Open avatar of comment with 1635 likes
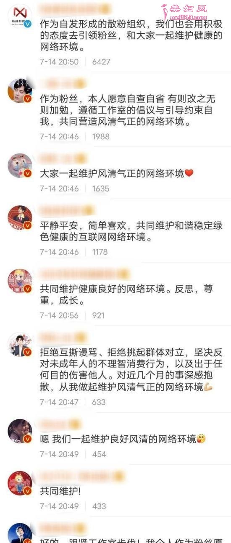This screenshot has width=231, height=543. pos(20,165)
